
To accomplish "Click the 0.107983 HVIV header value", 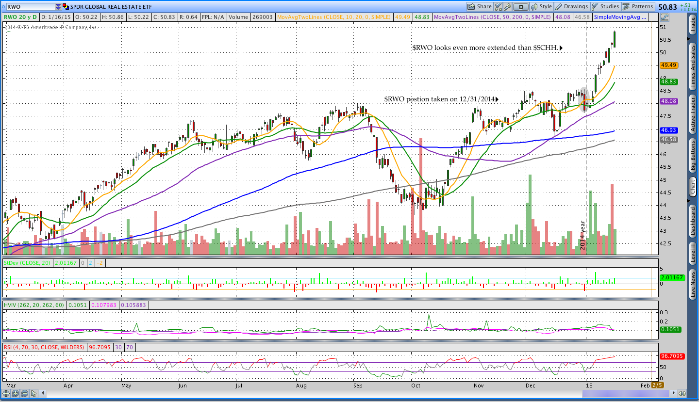I will click(x=104, y=306).
